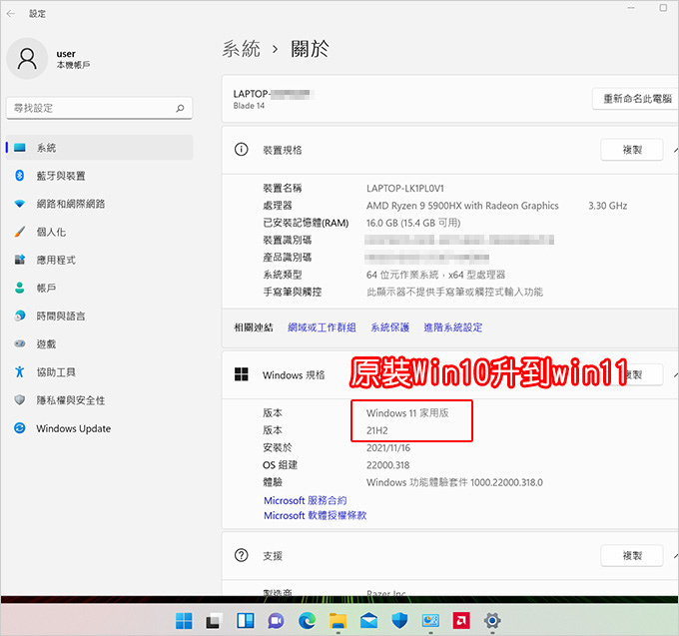The height and width of the screenshot is (636, 679).
Task: Click the accessibility figure icon
Action: coord(20,371)
